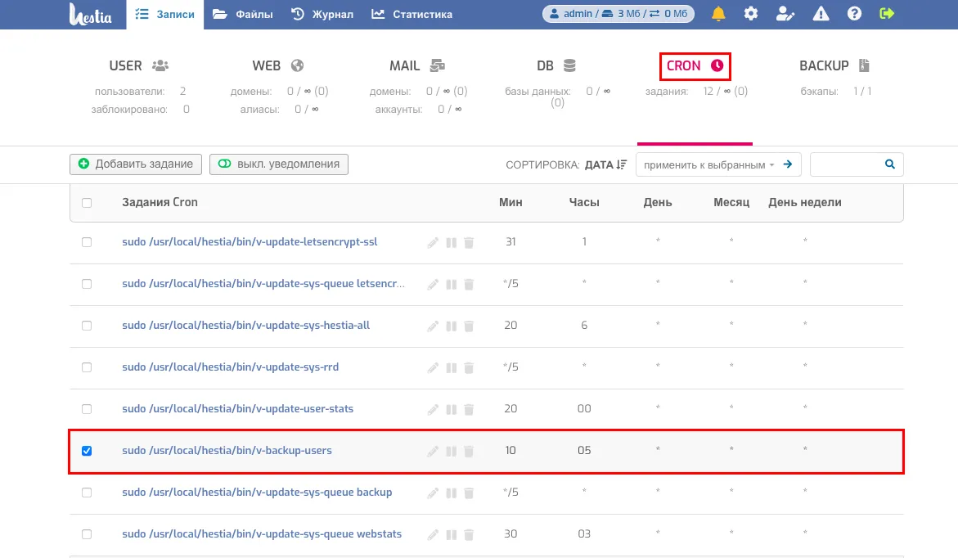Edit the v-update-sys-rrd job
This screenshot has width=958, height=558.
[x=433, y=367]
